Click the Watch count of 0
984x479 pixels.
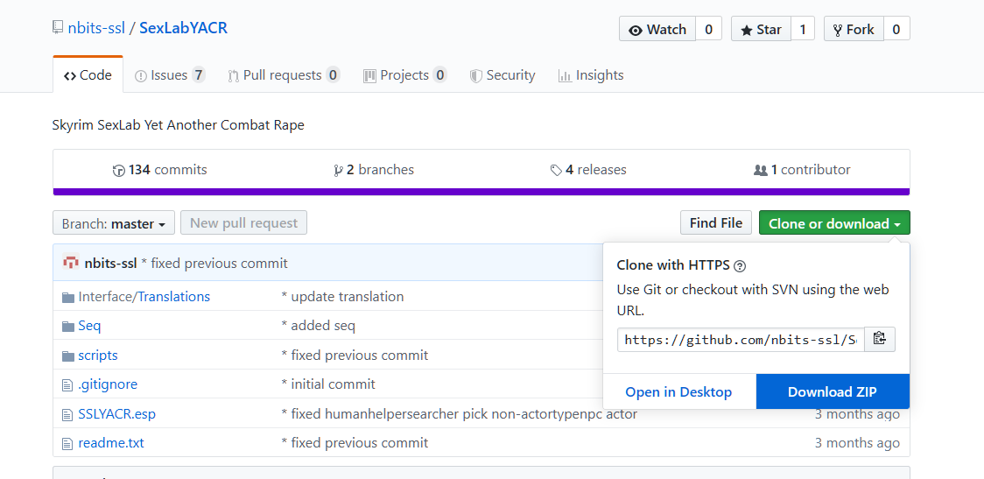point(708,30)
